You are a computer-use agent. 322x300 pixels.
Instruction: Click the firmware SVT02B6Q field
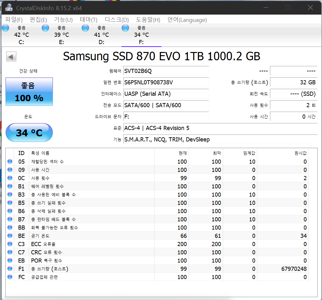point(166,71)
